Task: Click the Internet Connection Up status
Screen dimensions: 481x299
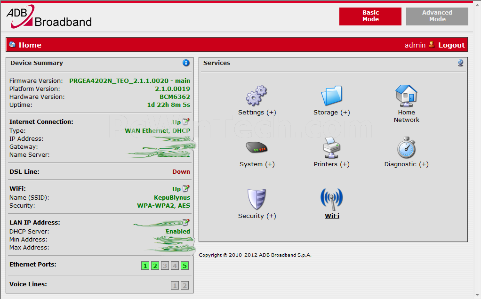Action: 176,122
